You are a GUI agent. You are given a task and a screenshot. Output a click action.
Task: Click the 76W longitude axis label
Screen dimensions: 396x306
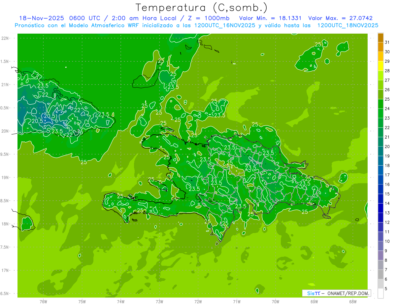pos(43,301)
